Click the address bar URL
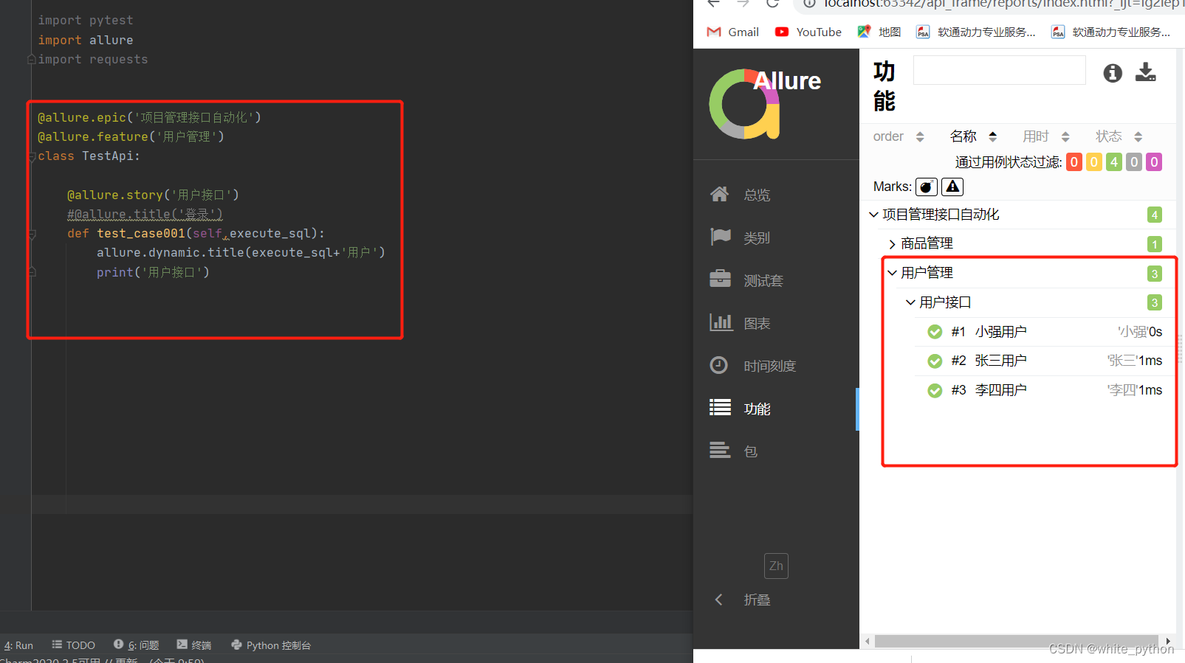Viewport: 1185px width, 663px height. tap(1004, 4)
